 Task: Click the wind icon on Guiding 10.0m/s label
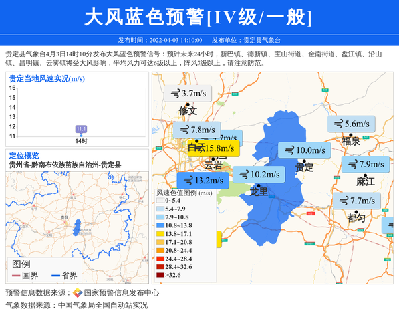pos(289,150)
